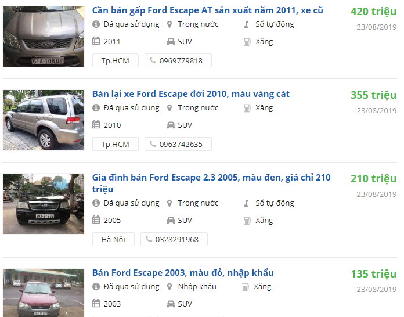This screenshot has height=317, width=404.
Task: Click the gear shift icon next to Số tự động in first listing
Action: pyautogui.click(x=246, y=24)
